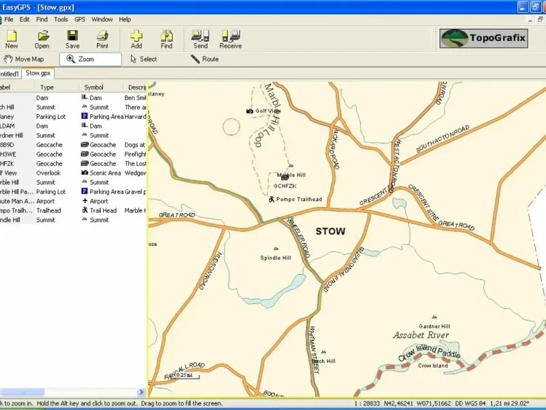Click the Trail Head symbol icon in list
This screenshot has height=410, width=546.
coord(85,210)
